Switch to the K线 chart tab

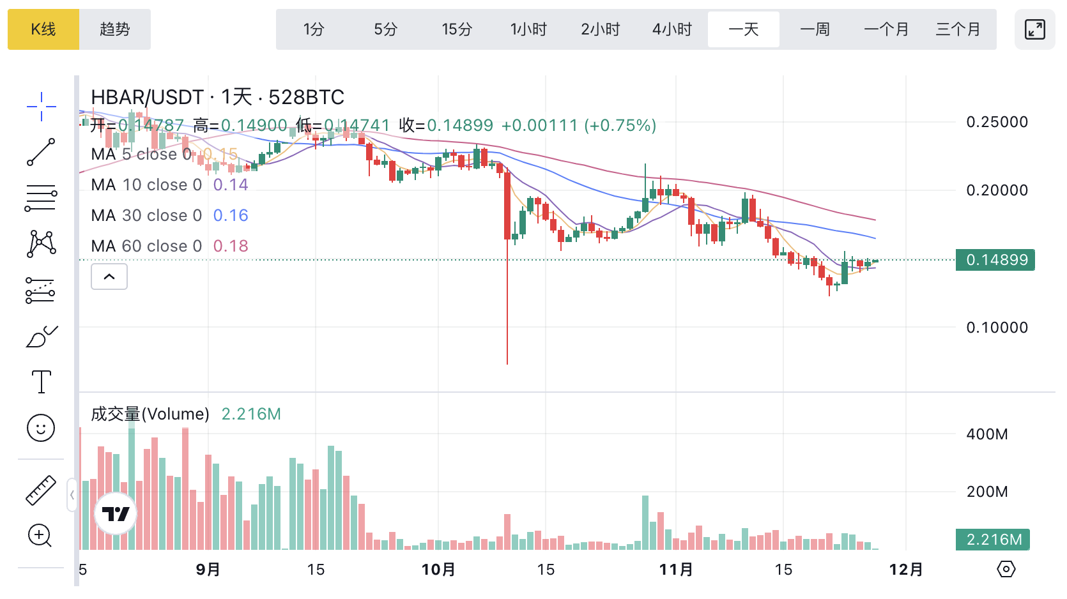click(43, 29)
